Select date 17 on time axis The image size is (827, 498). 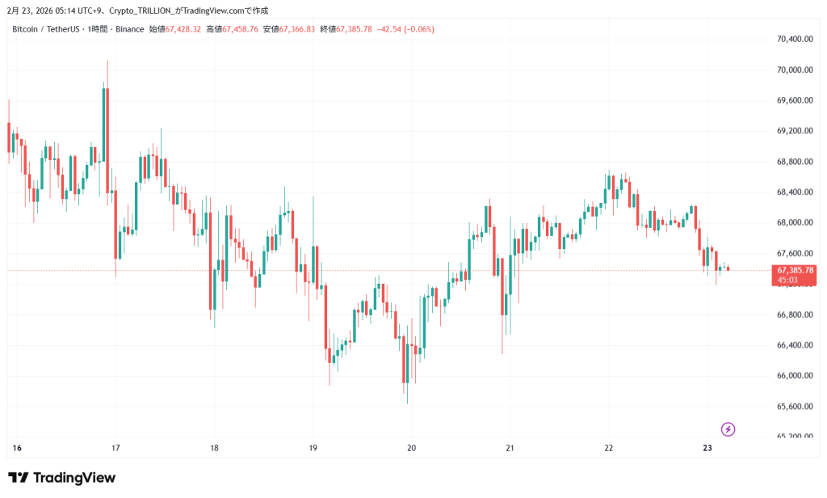[115, 448]
